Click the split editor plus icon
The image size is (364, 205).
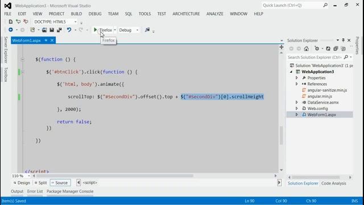(x=282, y=47)
